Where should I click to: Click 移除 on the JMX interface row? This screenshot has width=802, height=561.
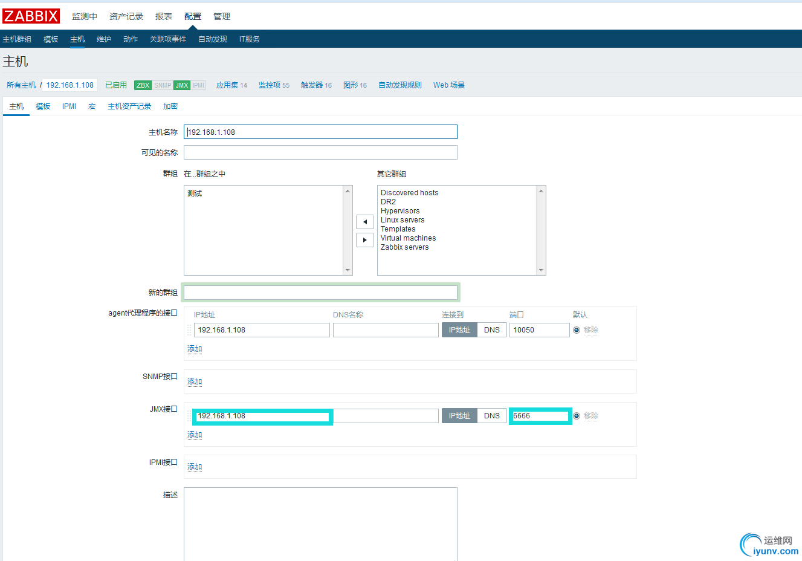pos(591,416)
